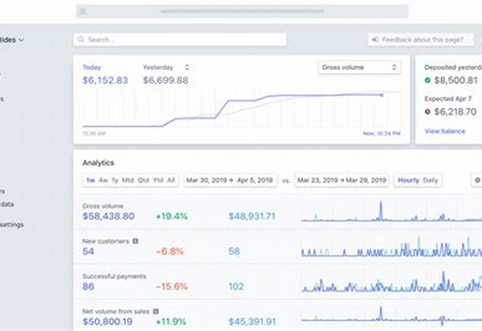Screen dimensions: 482x331
Task: Click the megaphone feedback icon
Action: pyautogui.click(x=375, y=39)
